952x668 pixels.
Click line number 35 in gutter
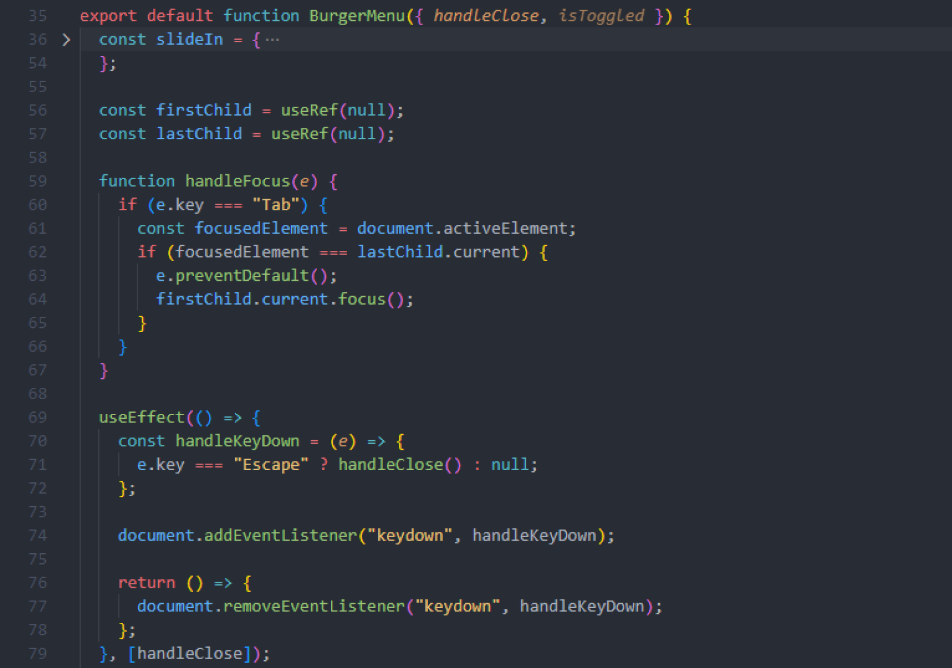click(x=37, y=16)
